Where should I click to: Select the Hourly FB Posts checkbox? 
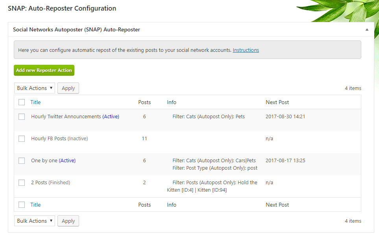[22, 139]
